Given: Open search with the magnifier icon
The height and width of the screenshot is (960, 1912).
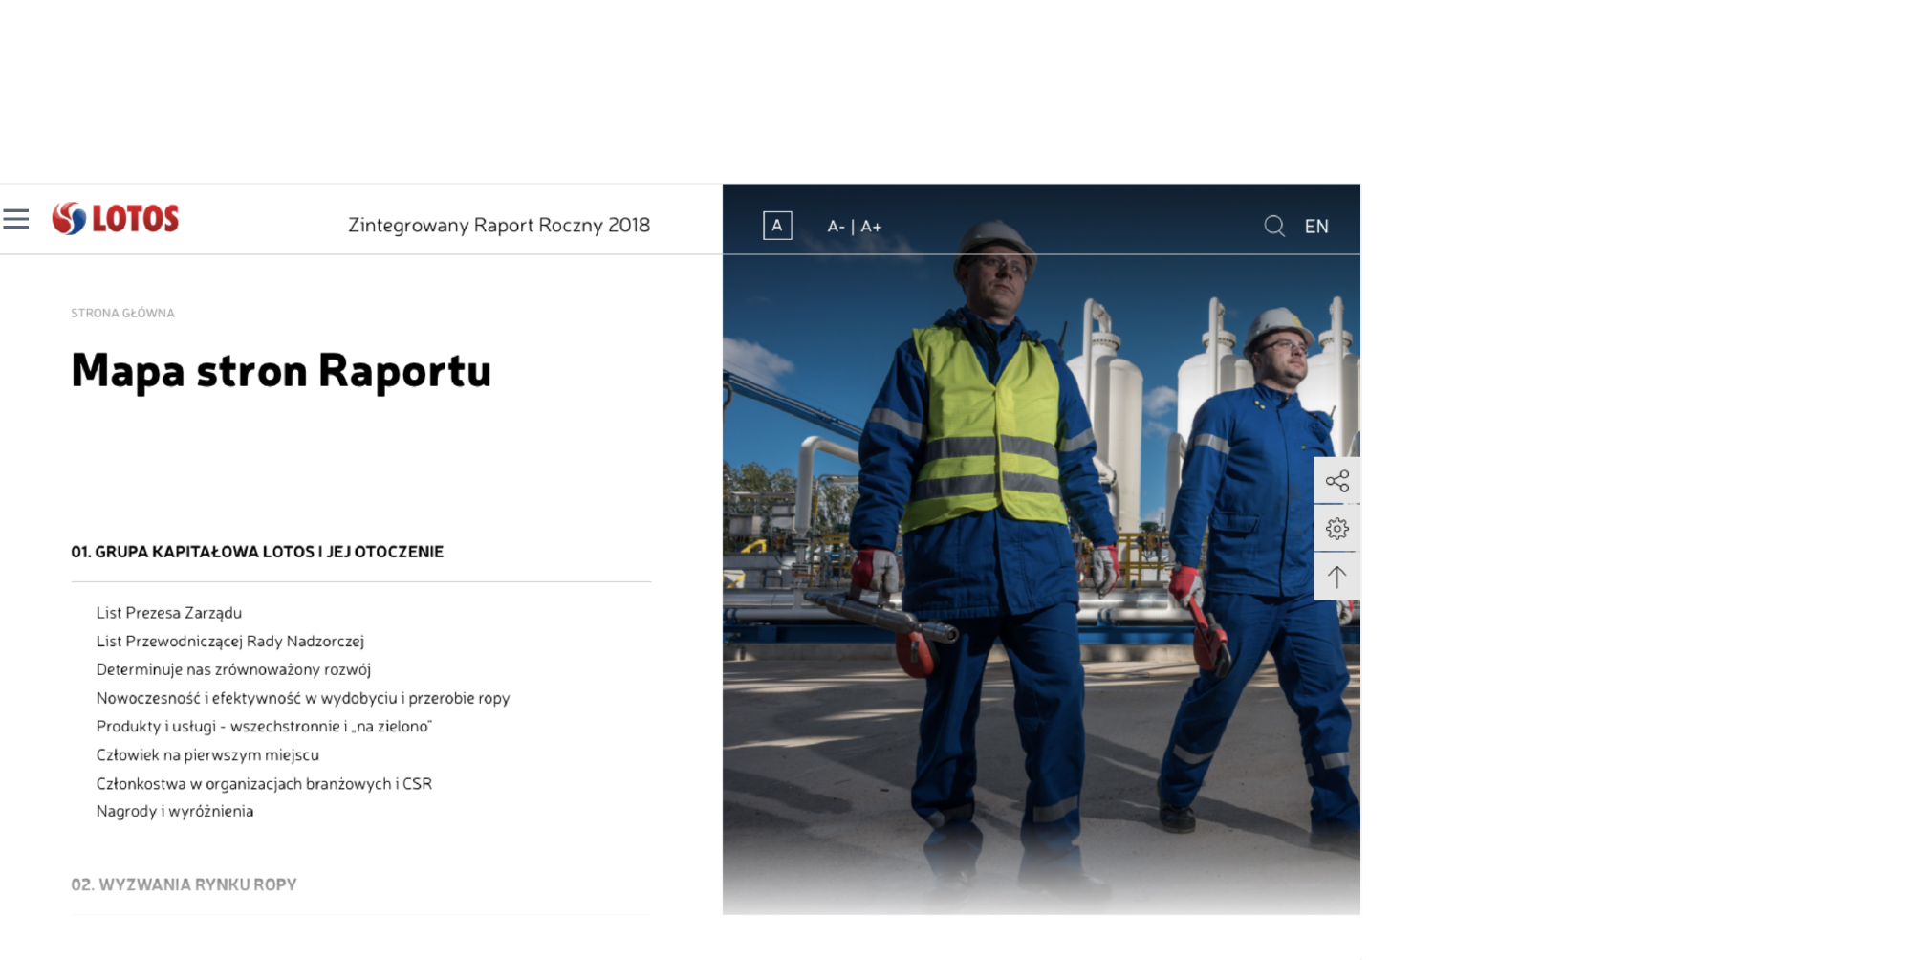Looking at the screenshot, I should (1273, 226).
